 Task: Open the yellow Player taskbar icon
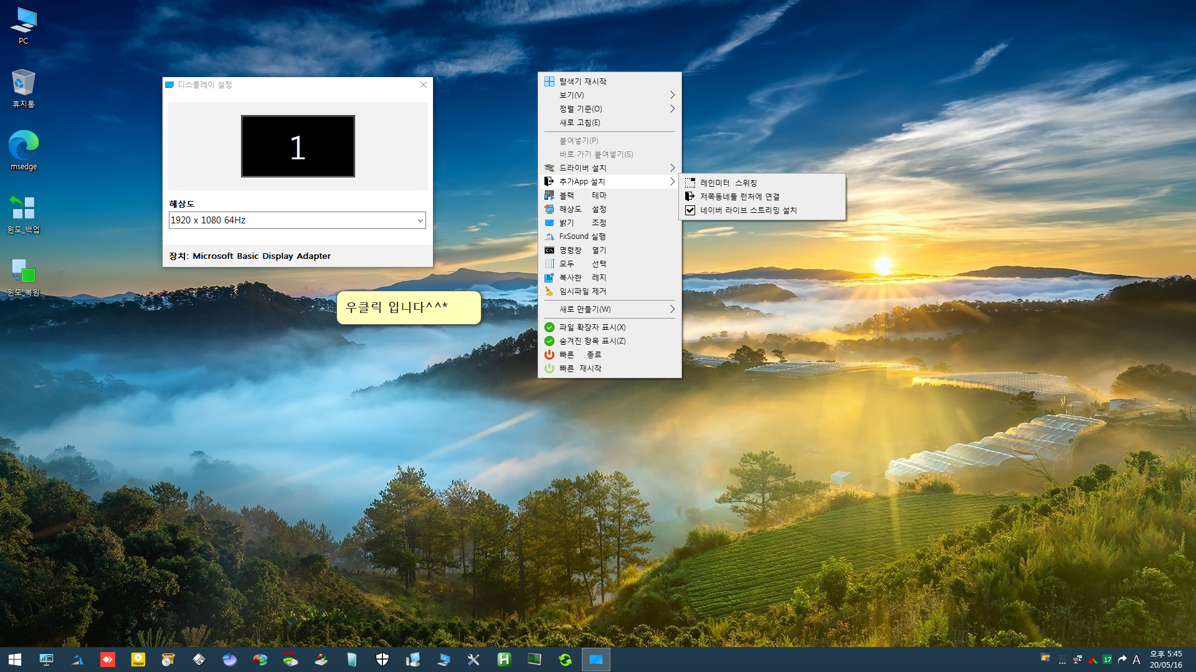138,660
